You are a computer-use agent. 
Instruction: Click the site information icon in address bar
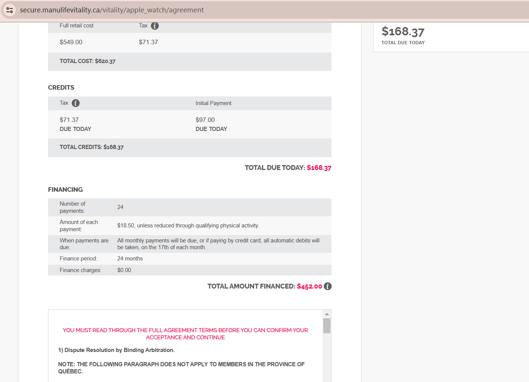10,10
